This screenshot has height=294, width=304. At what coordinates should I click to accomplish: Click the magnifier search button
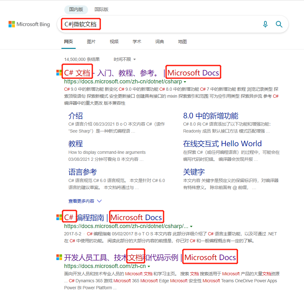tap(279, 24)
